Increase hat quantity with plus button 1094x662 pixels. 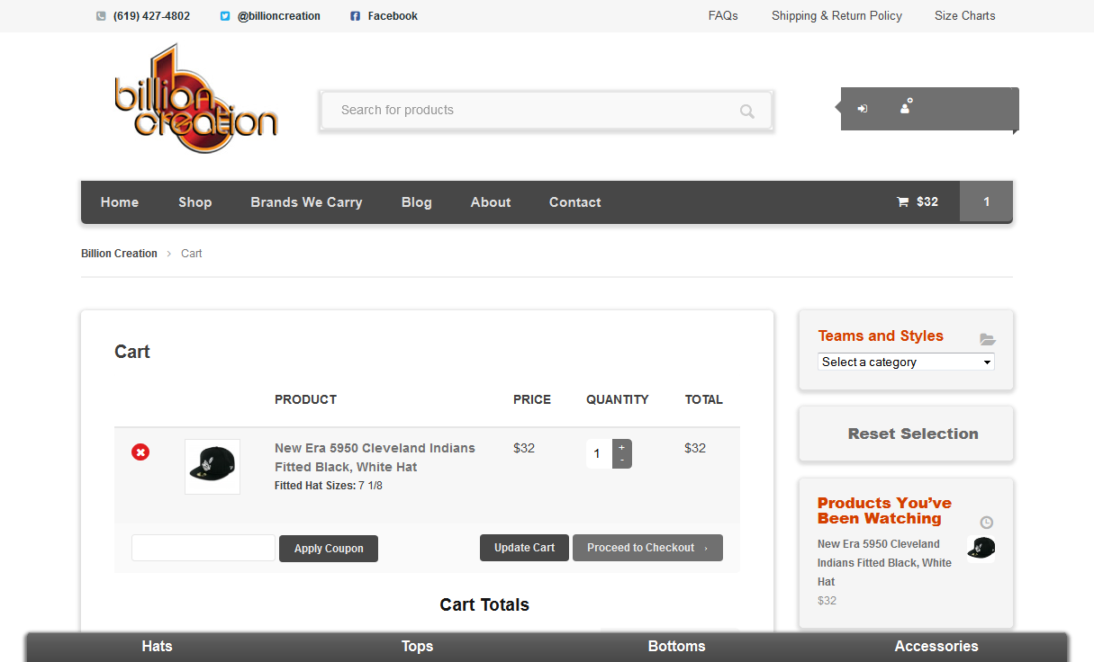(622, 447)
